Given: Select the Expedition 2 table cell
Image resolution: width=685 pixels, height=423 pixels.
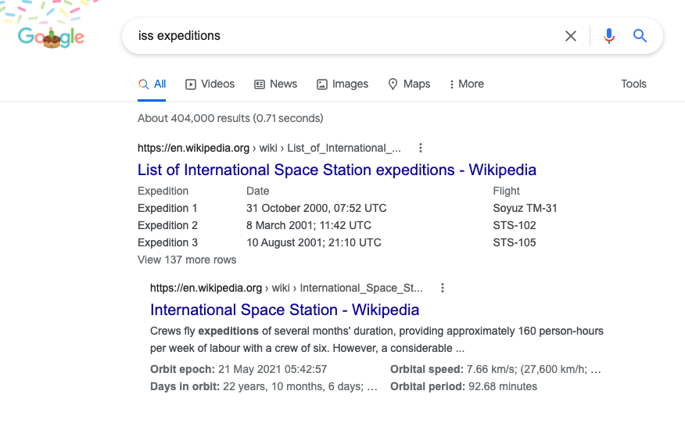Looking at the screenshot, I should (168, 225).
